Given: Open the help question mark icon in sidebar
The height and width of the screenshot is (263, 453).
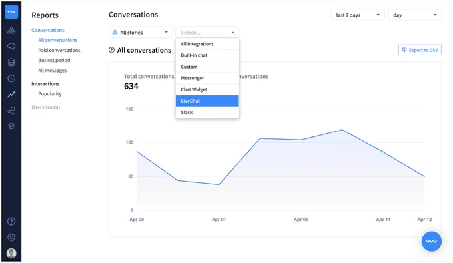Looking at the screenshot, I should (x=11, y=222).
